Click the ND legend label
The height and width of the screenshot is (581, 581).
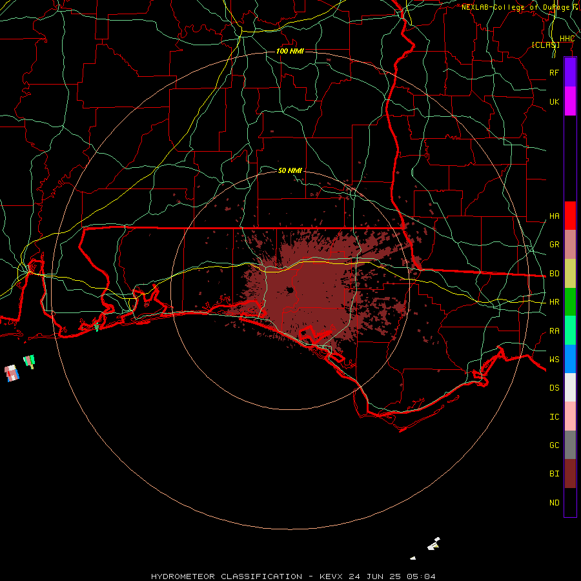point(554,503)
